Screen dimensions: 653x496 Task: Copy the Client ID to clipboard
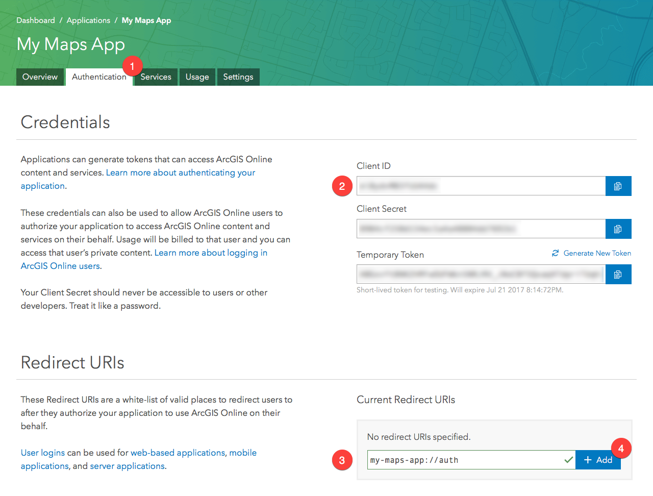coord(618,186)
